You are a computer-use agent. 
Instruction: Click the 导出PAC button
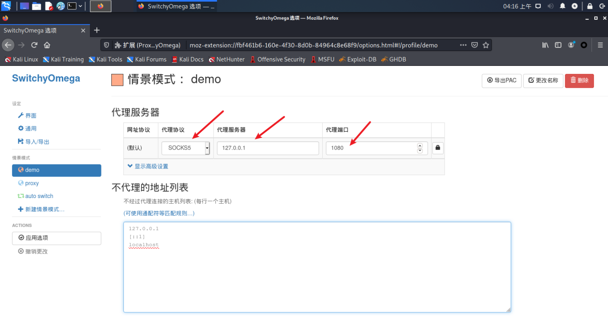click(x=502, y=80)
